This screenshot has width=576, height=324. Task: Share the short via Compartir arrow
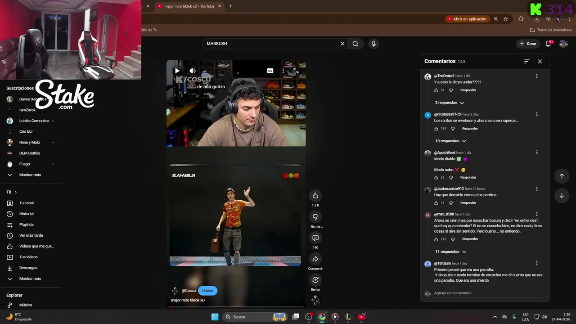(x=315, y=259)
